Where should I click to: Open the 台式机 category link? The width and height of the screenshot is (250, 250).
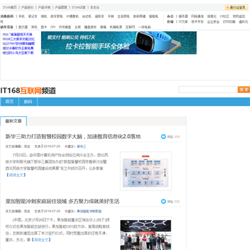click(x=87, y=17)
